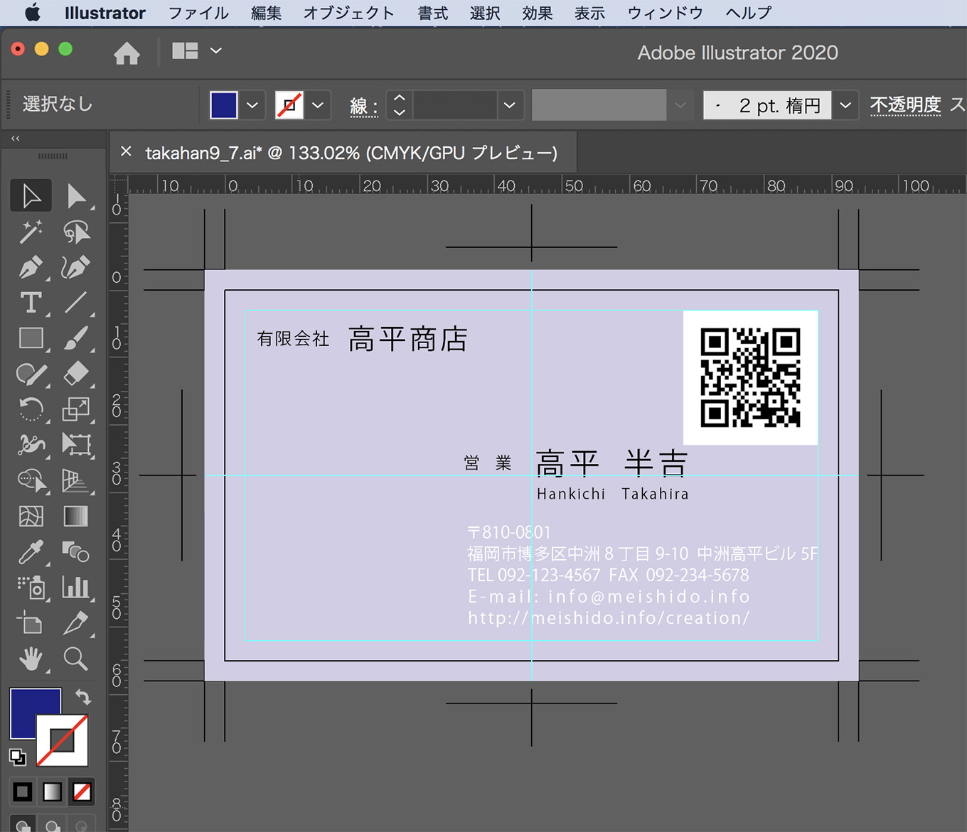Collapse the tools panel with double chevron

click(16, 139)
